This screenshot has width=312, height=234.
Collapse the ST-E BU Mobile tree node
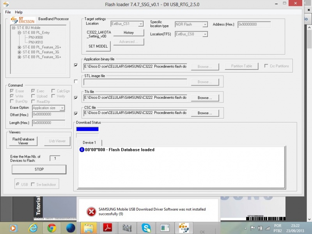(x=14, y=28)
